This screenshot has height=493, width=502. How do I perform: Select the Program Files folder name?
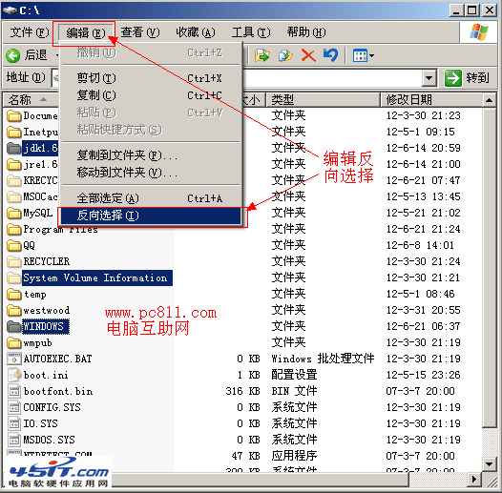coord(60,230)
